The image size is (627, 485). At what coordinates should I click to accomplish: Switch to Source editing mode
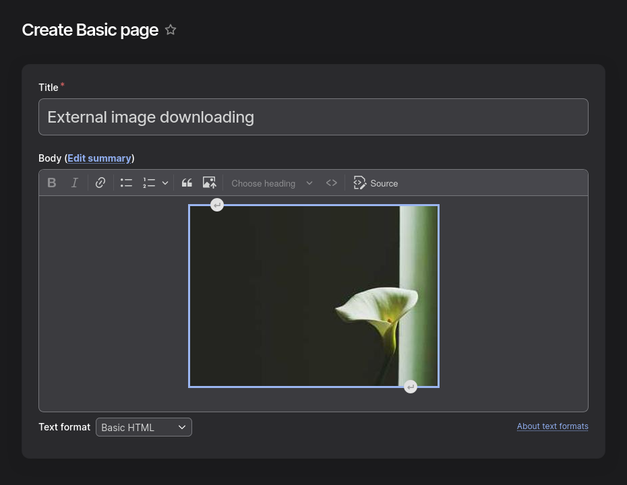tap(376, 183)
